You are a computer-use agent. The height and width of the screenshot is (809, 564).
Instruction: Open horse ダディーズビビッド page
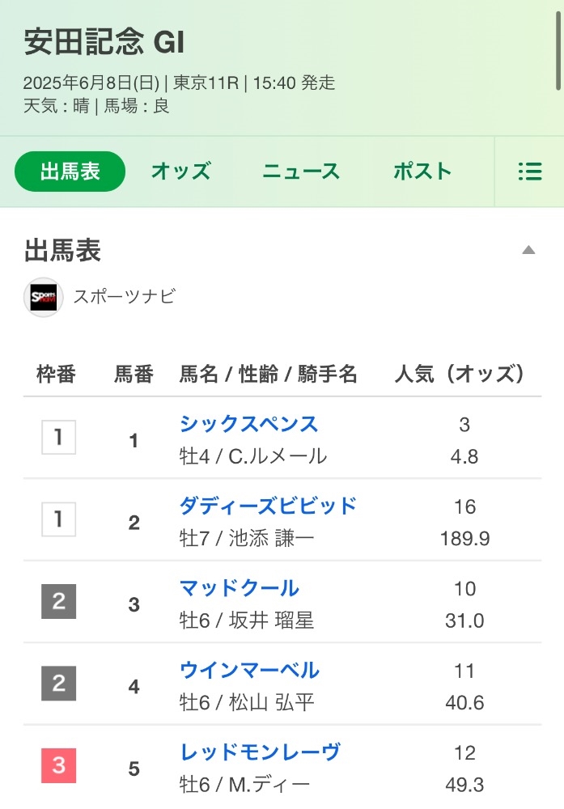(268, 506)
